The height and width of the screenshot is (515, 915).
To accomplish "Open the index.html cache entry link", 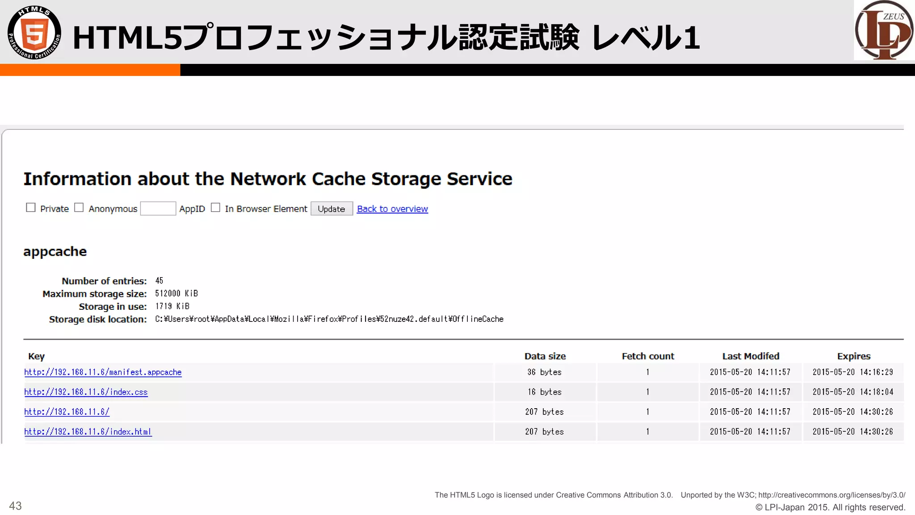I will coord(88,432).
